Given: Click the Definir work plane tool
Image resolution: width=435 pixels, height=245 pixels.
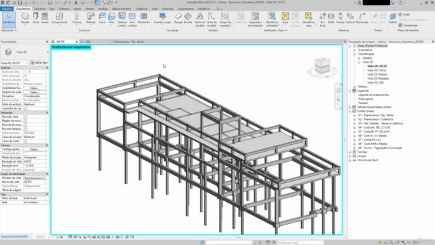Looking at the screenshot, I should 393,18.
